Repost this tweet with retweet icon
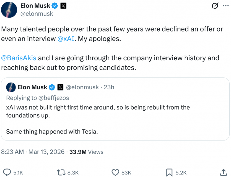 point(61,172)
